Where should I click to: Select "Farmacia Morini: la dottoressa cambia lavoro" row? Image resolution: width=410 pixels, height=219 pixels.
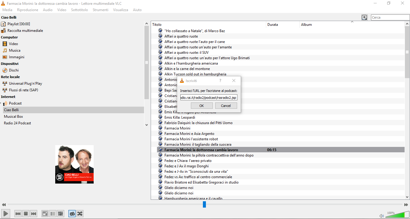pyautogui.click(x=281, y=150)
